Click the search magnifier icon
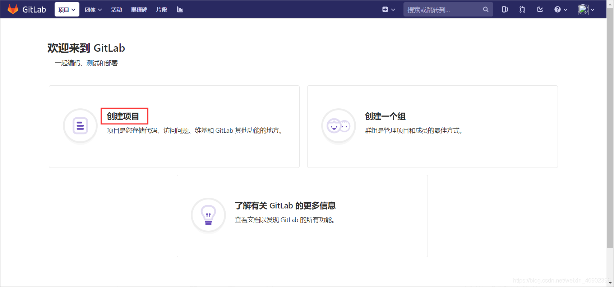614x287 pixels. (x=486, y=10)
